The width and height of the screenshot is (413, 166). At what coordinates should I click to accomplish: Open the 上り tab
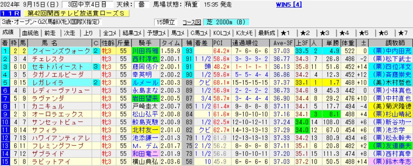88,32
